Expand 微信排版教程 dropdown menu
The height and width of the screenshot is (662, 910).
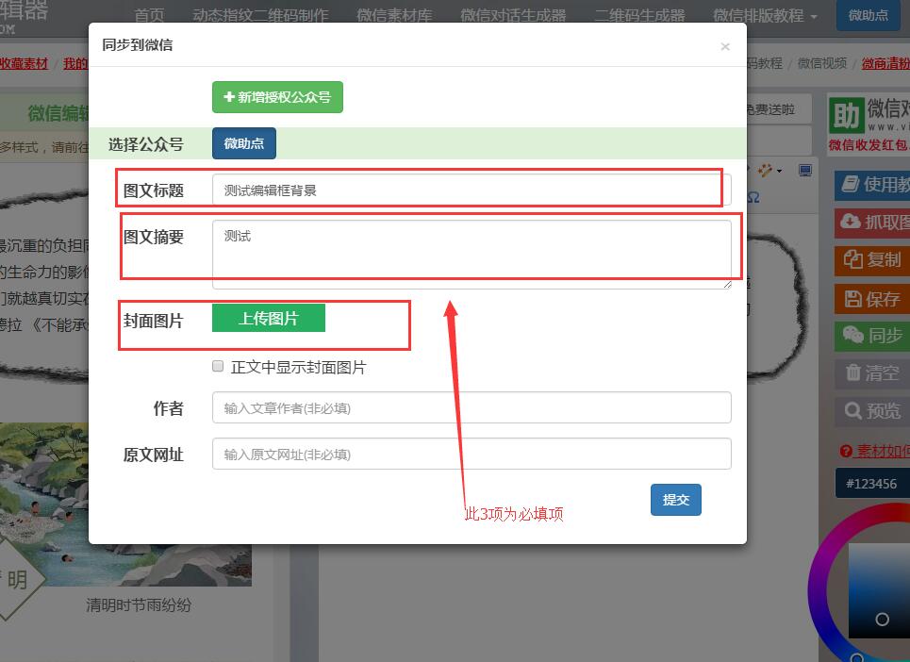point(765,15)
